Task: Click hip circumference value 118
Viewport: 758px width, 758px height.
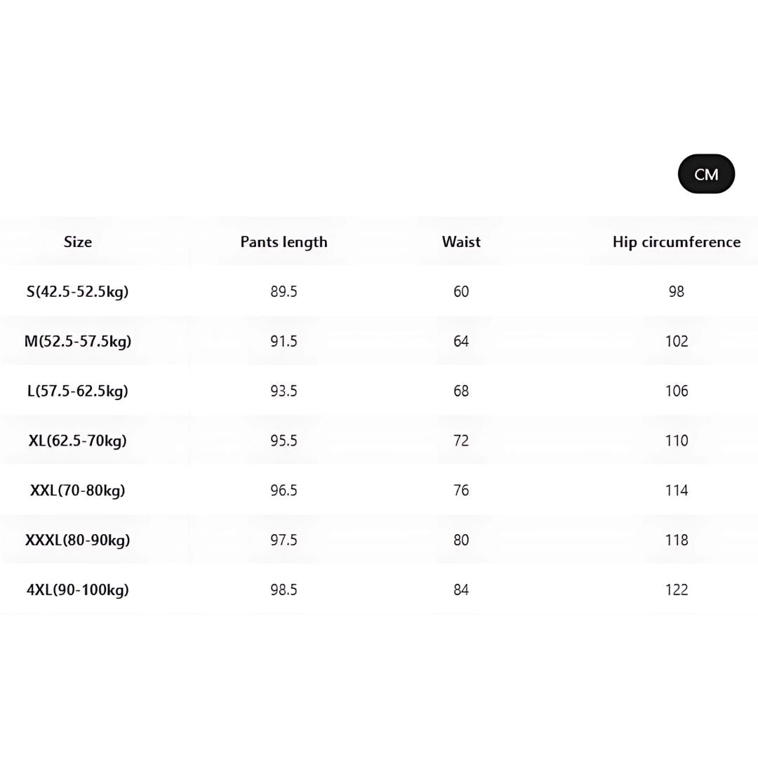Action: 677,540
